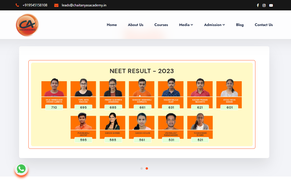Image resolution: width=291 pixels, height=180 pixels.
Task: Click the About Us navigation link
Action: pyautogui.click(x=136, y=25)
